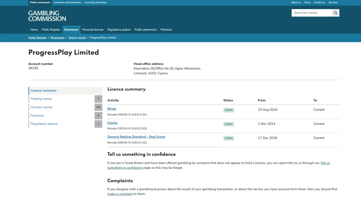Open Trading names in side menu
The image size is (361, 197).
click(41, 99)
